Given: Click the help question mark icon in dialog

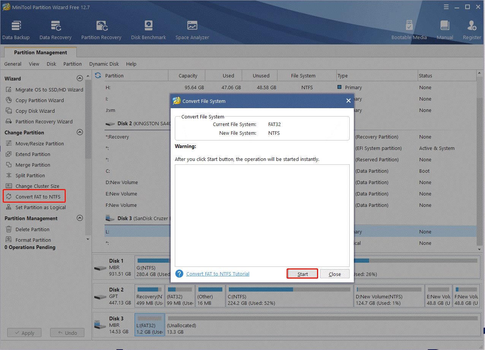Looking at the screenshot, I should [179, 274].
